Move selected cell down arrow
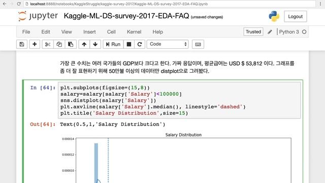The image size is (325, 183). tap(95, 44)
